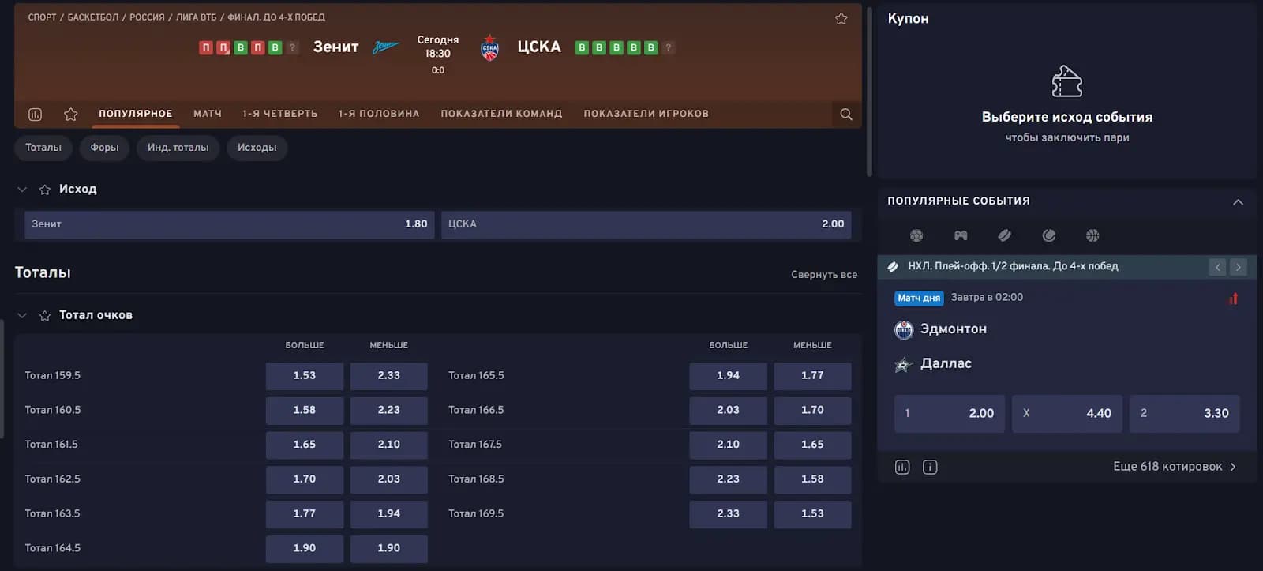Pick Тотал 169.5 Больше at 2.33
This screenshot has height=571, width=1263.
coord(728,514)
